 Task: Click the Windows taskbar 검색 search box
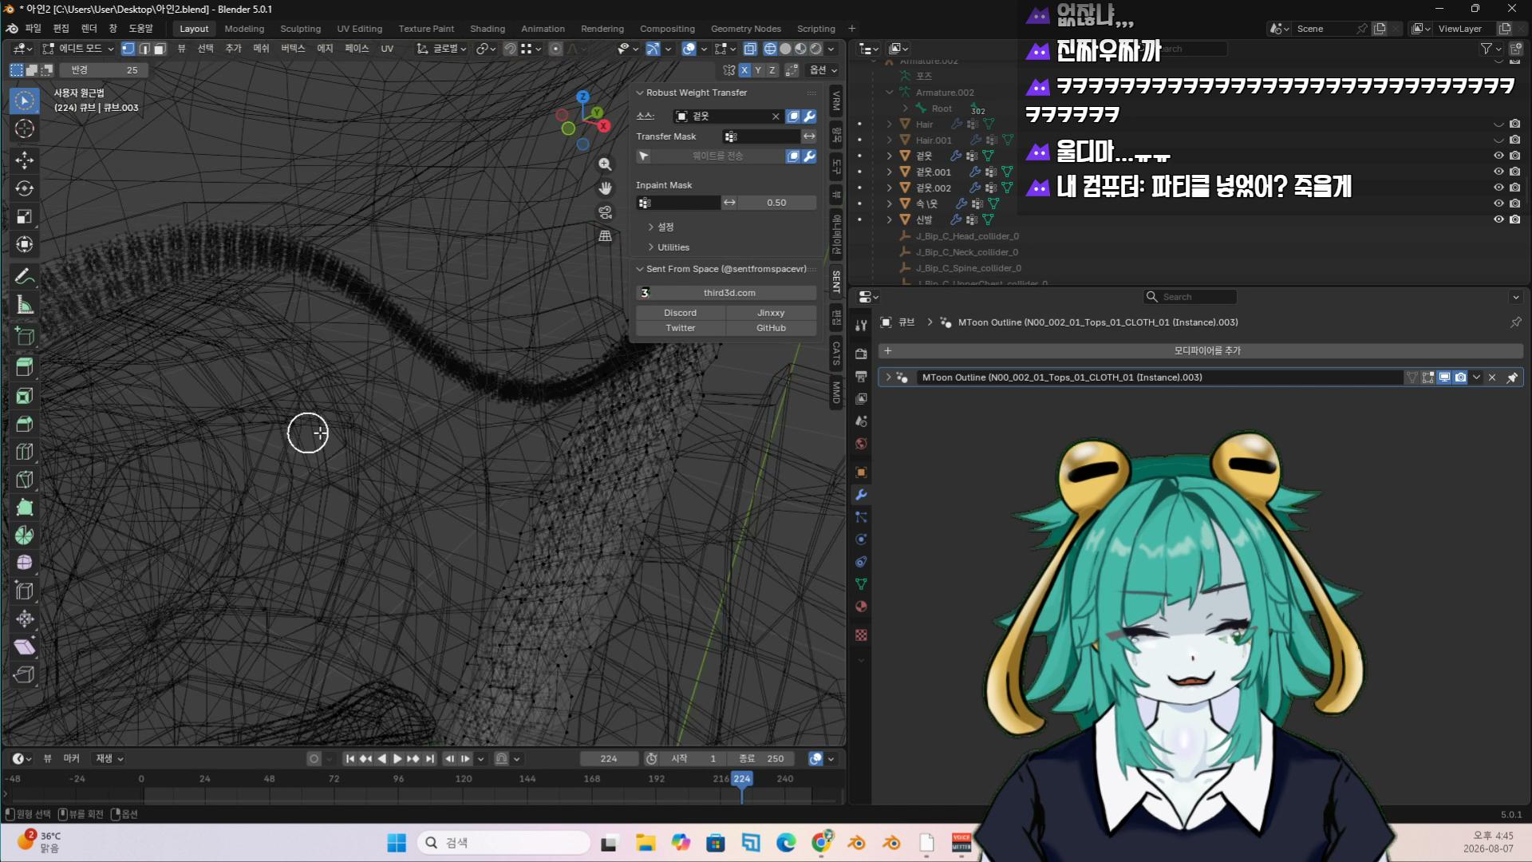click(x=503, y=843)
